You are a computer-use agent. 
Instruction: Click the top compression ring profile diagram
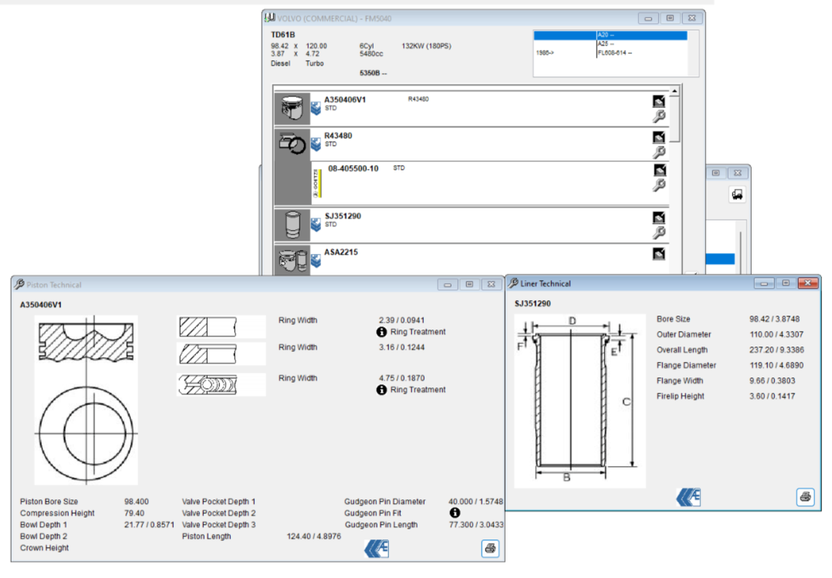pyautogui.click(x=221, y=327)
